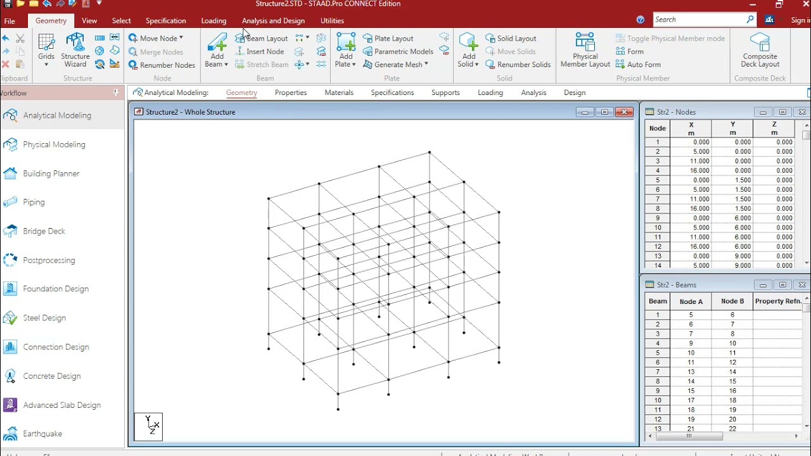Open the Beam Layout table
This screenshot has height=456, width=811.
[262, 38]
